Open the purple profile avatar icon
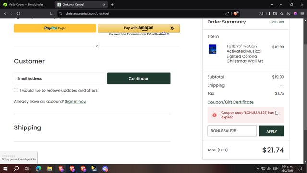 (295, 14)
